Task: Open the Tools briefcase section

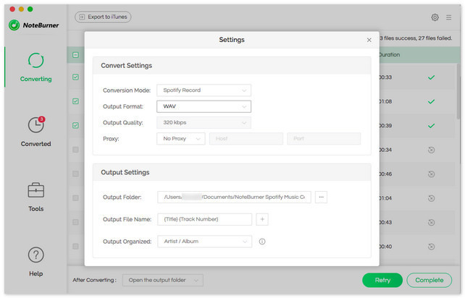Action: (x=36, y=197)
